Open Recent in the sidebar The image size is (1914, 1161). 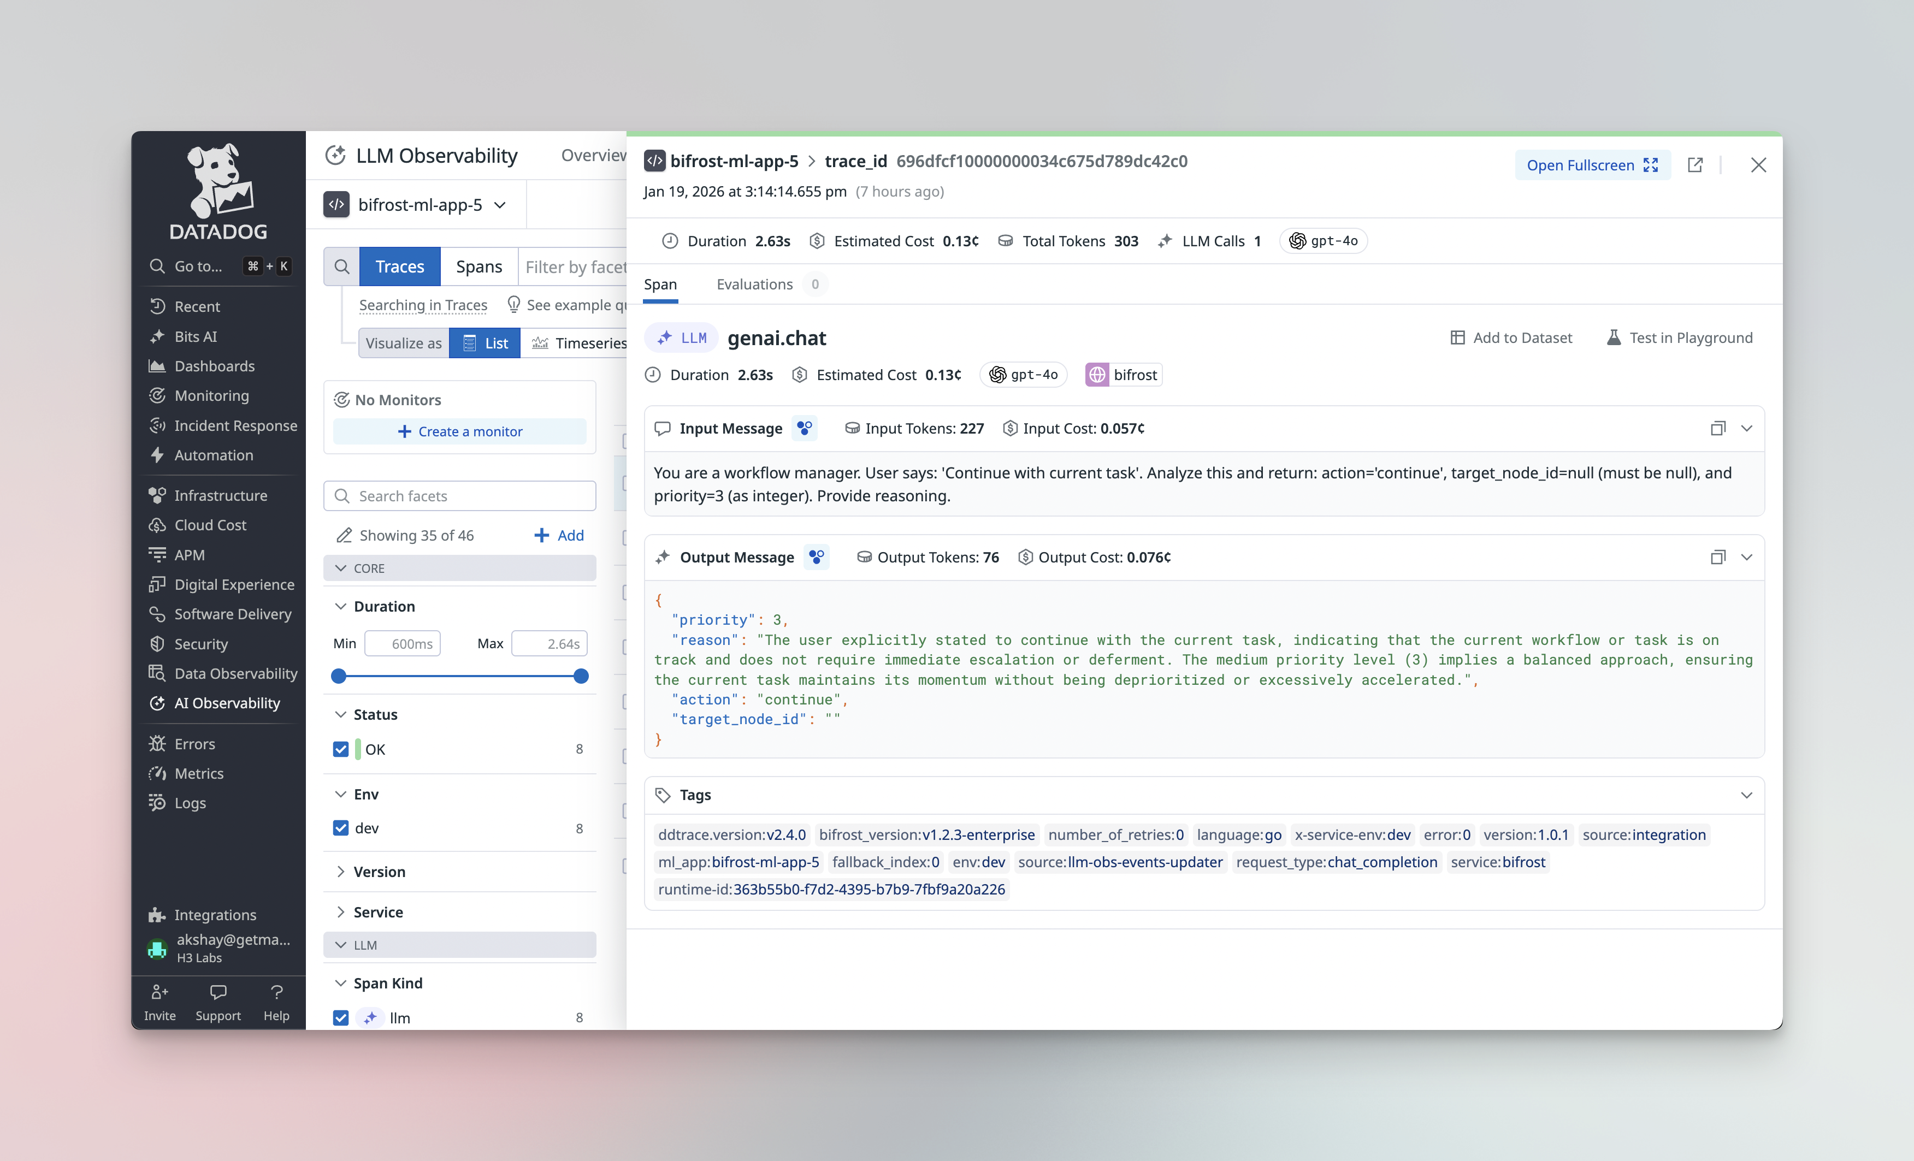[197, 306]
